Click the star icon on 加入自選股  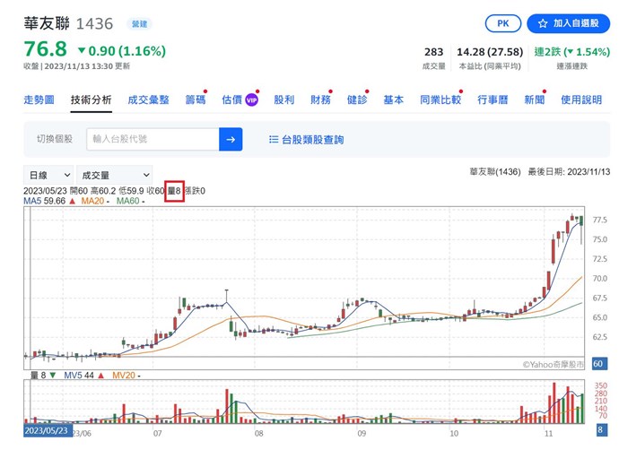[x=542, y=23]
